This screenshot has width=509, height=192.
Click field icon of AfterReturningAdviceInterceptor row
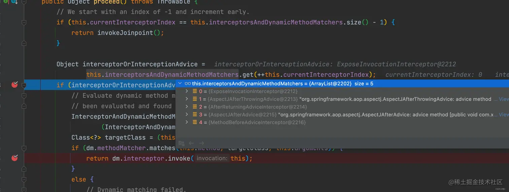click(195, 107)
